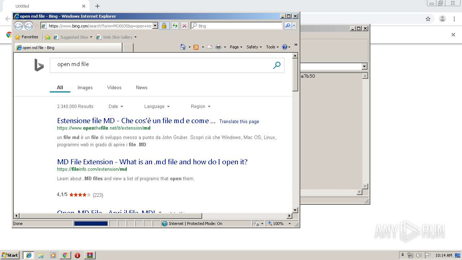
Task: Click the network tray icon
Action: [x=410, y=255]
